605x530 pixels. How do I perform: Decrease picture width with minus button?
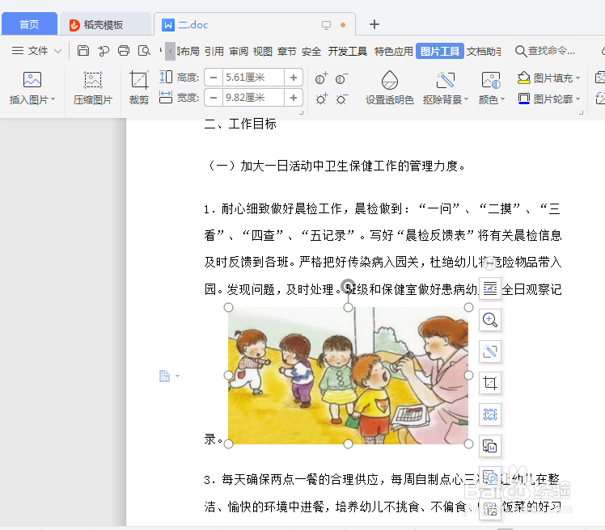click(214, 98)
